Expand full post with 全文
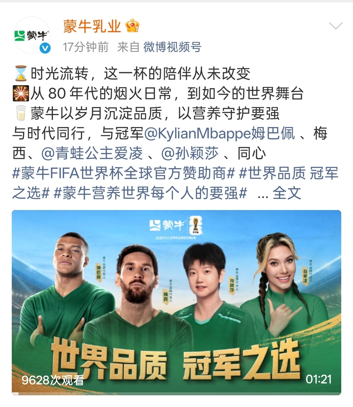353x407 pixels. pos(287,193)
